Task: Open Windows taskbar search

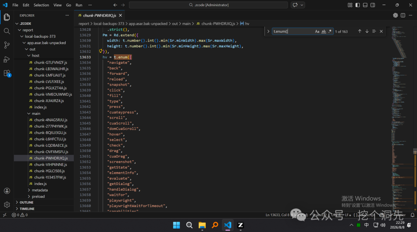Action: coord(189,225)
